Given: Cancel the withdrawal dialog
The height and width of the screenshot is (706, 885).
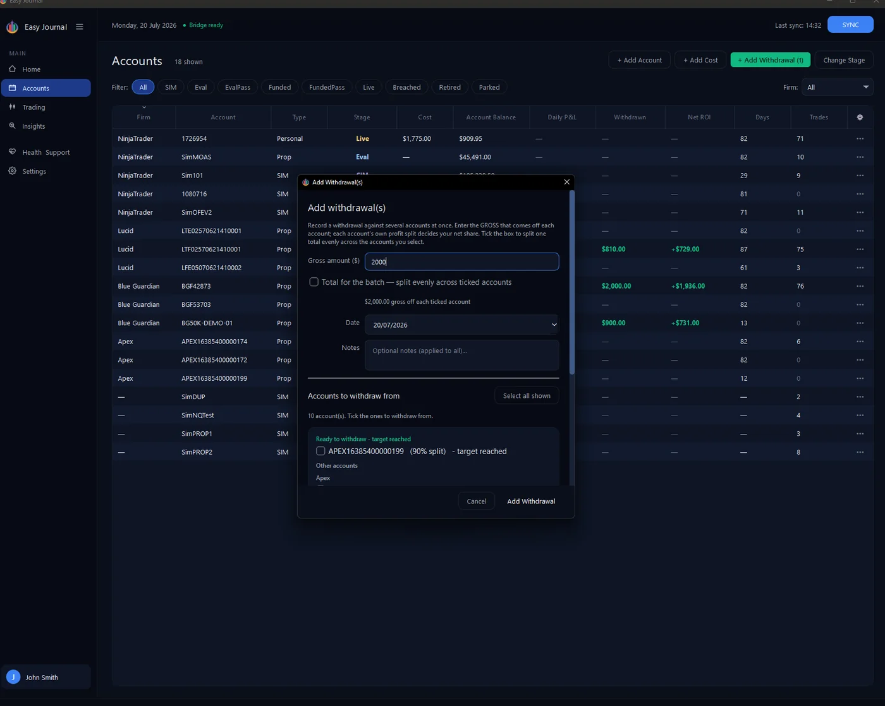Looking at the screenshot, I should [477, 501].
